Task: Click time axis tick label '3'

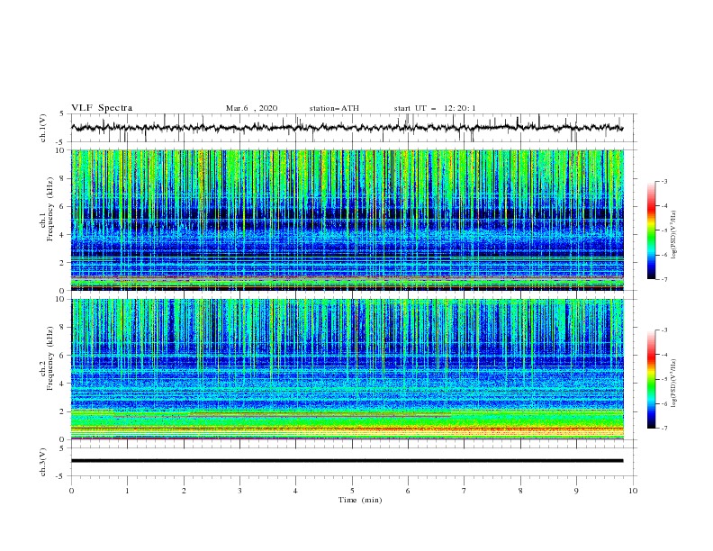Action: (x=239, y=491)
